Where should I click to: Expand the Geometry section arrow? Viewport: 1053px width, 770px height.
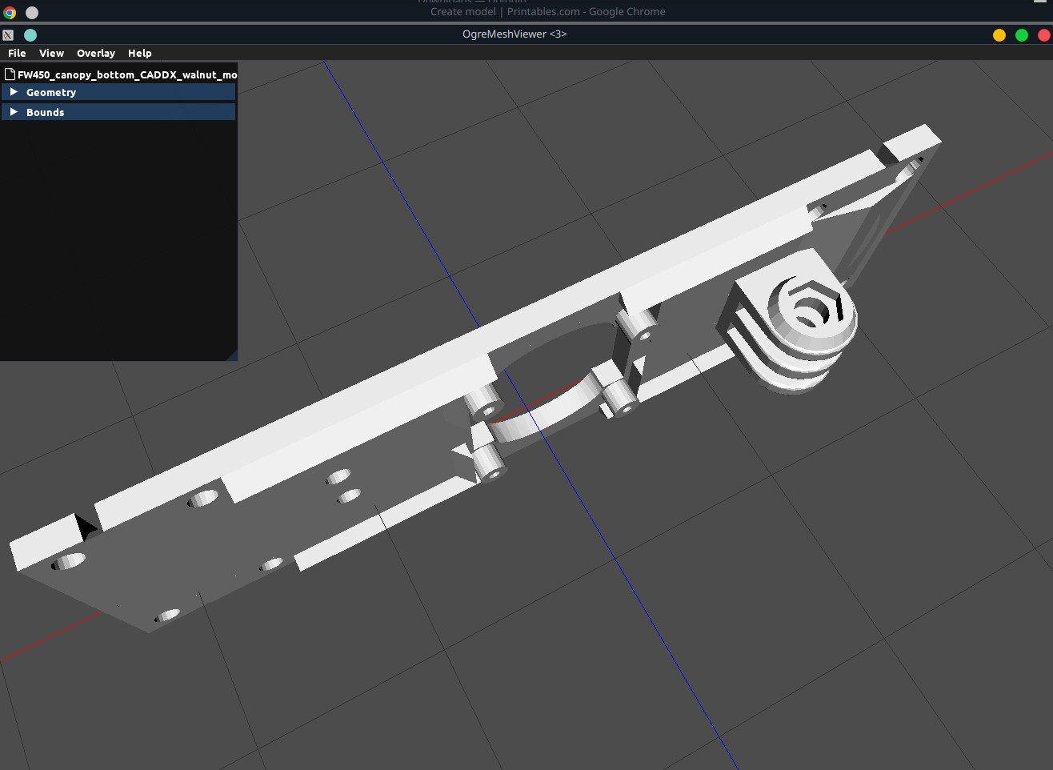pos(14,92)
